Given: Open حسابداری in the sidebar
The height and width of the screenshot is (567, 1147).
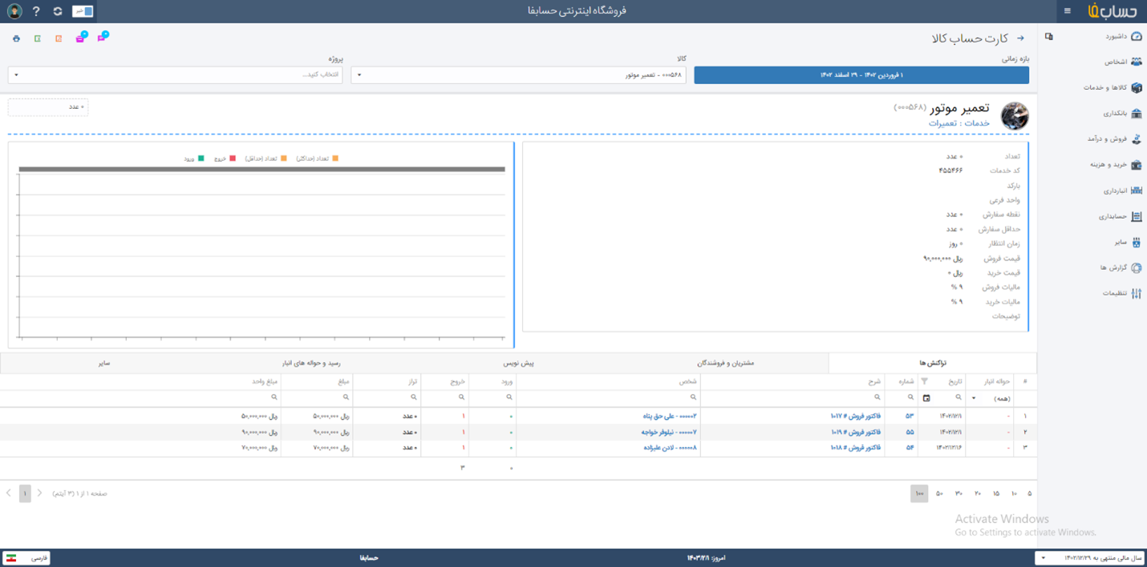Looking at the screenshot, I should [1121, 216].
